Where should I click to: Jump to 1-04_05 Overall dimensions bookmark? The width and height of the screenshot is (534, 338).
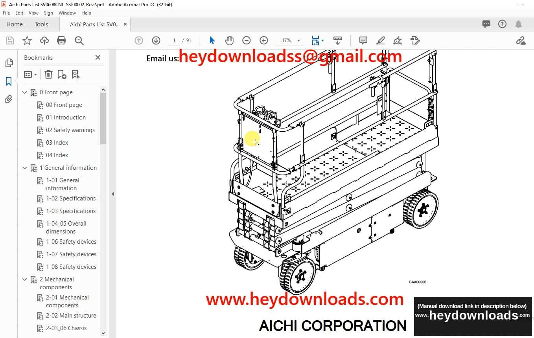[x=66, y=228]
